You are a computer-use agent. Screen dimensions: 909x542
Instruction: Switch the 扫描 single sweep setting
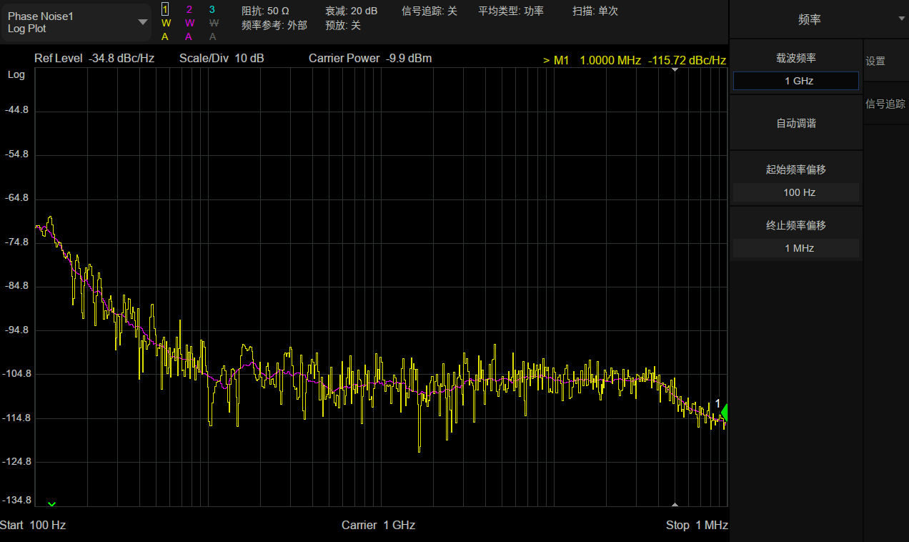tap(595, 11)
